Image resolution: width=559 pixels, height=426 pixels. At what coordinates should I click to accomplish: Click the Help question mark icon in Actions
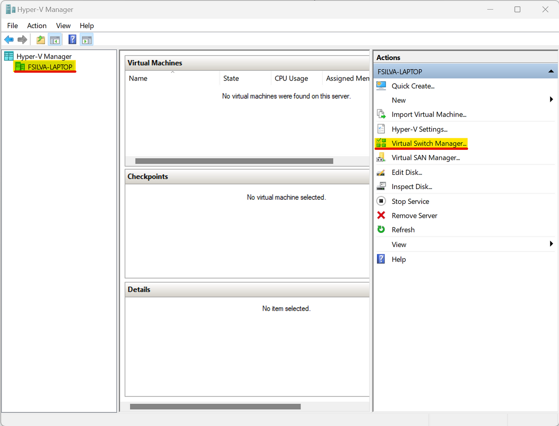coord(381,259)
